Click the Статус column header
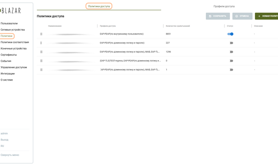Image resolution: width=278 pixels, height=166 pixels. click(x=230, y=26)
